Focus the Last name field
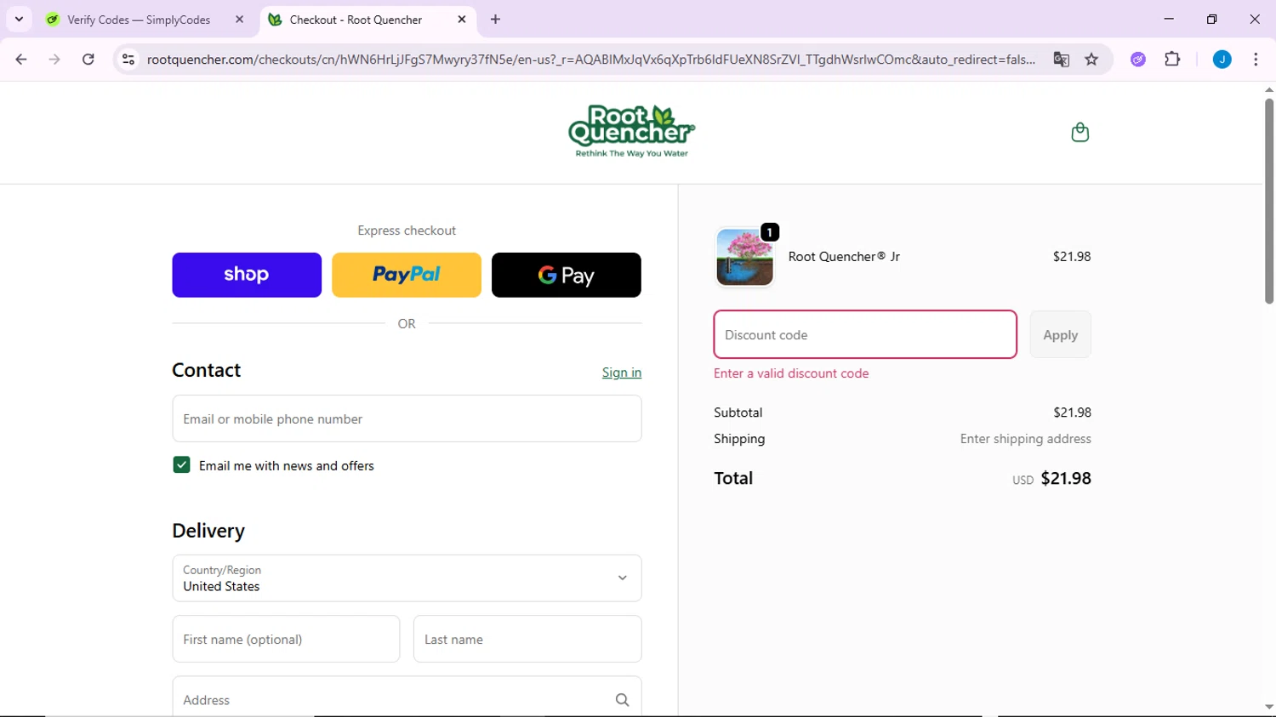The width and height of the screenshot is (1276, 717). click(x=527, y=639)
